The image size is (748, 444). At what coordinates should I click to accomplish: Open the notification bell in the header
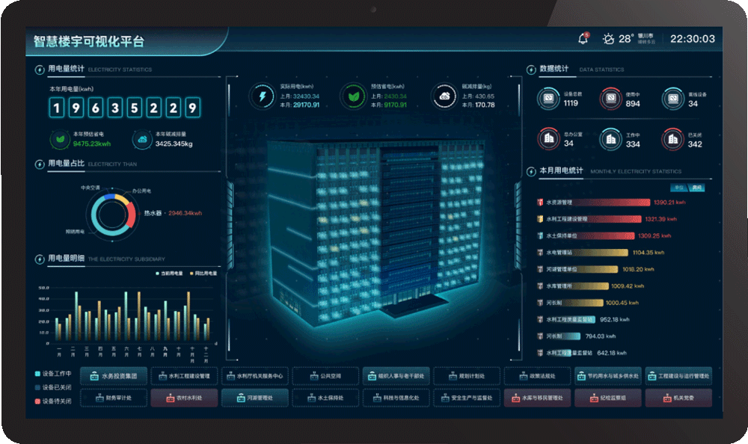pyautogui.click(x=583, y=39)
